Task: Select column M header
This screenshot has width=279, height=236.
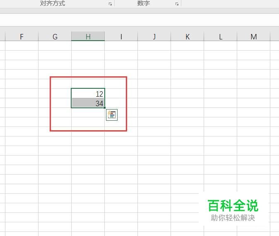Action: tap(254, 36)
